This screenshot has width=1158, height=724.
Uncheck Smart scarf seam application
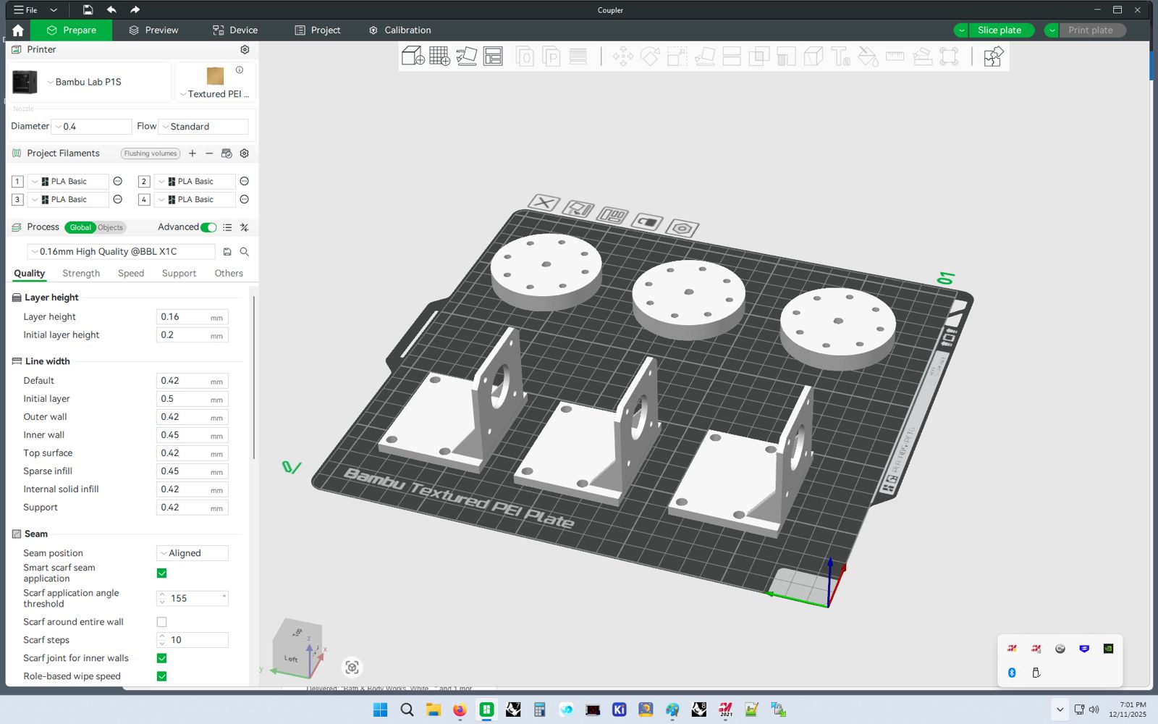161,573
